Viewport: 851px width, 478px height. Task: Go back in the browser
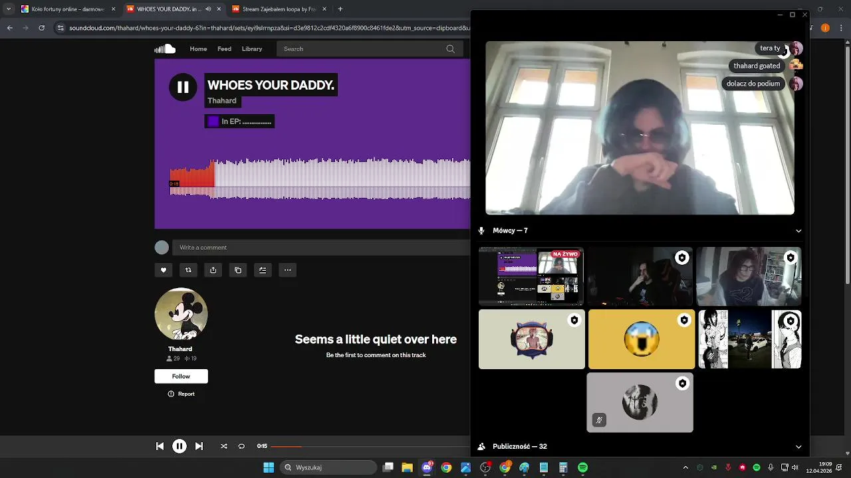click(10, 28)
